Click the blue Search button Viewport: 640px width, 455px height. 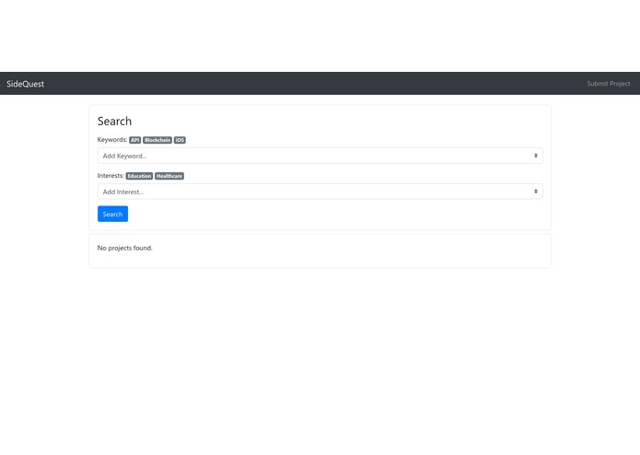(112, 214)
